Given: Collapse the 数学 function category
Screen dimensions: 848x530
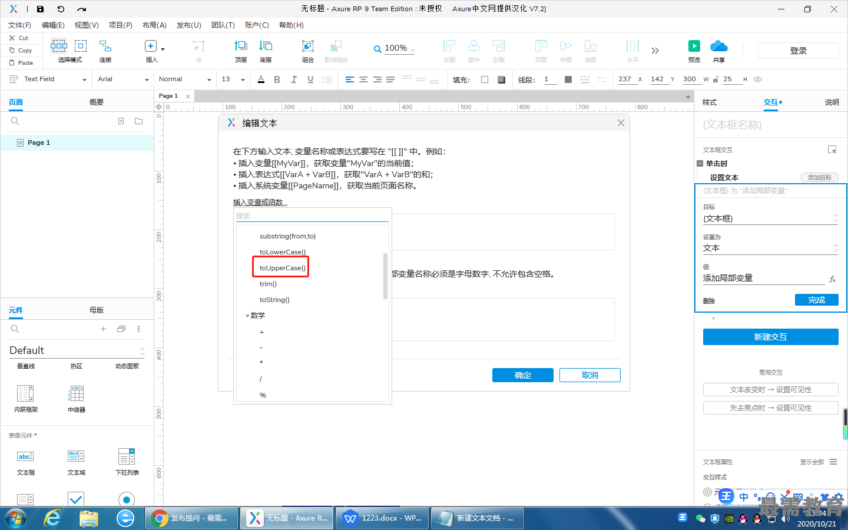Looking at the screenshot, I should coord(247,316).
